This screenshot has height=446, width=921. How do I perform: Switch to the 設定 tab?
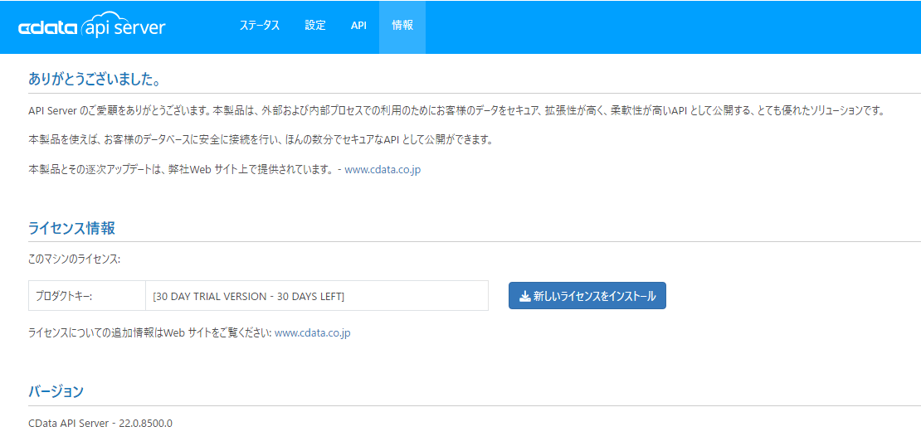[x=315, y=26]
